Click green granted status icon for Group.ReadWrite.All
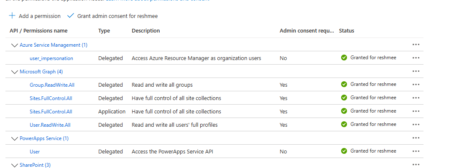Viewport: 449px width, 168px height. coord(344,84)
